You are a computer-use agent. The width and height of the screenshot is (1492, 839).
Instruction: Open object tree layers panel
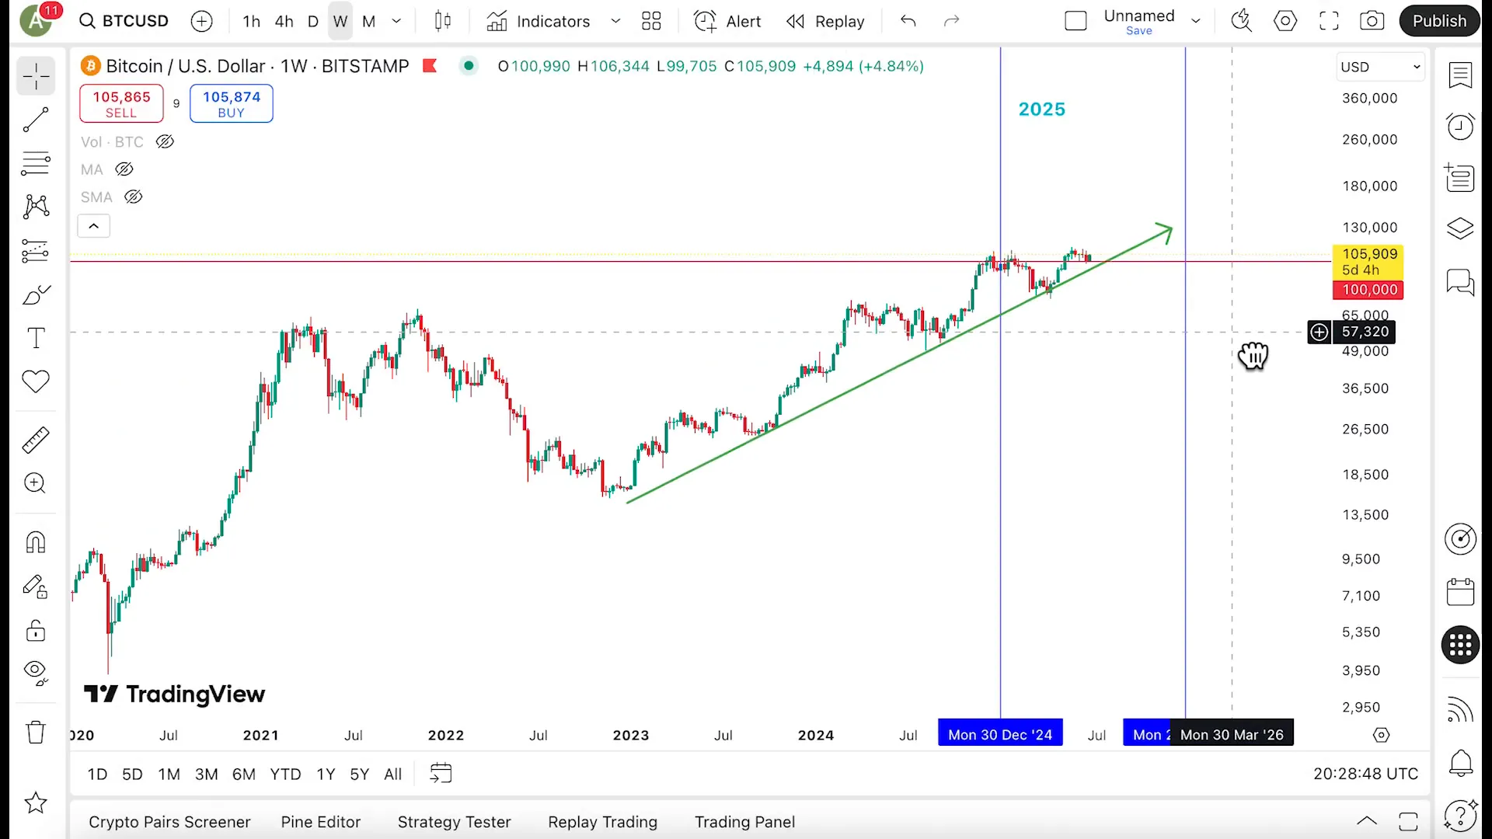[1460, 228]
